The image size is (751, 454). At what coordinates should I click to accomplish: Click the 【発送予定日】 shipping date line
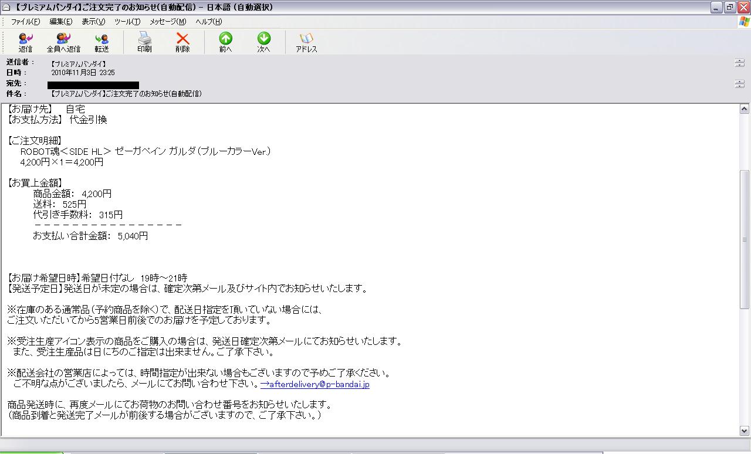tap(187, 289)
